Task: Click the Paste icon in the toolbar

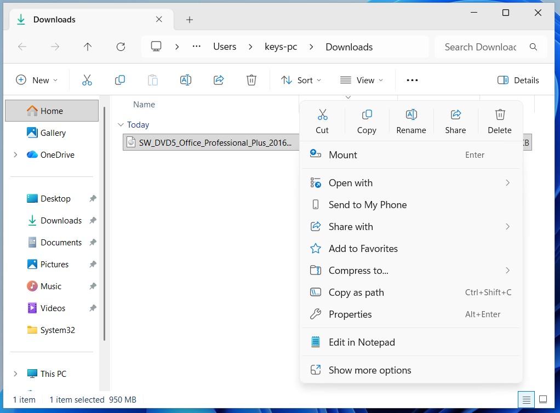Action: pos(152,80)
